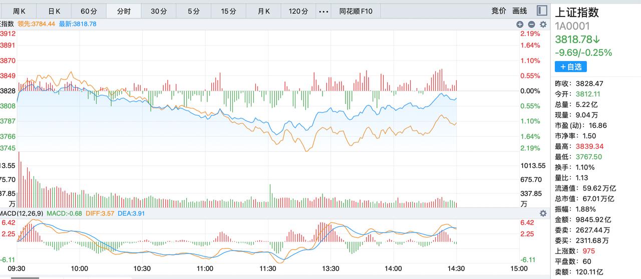The height and width of the screenshot is (279, 641).
Task: Click the 10:30 time axis label
Action: (142, 268)
